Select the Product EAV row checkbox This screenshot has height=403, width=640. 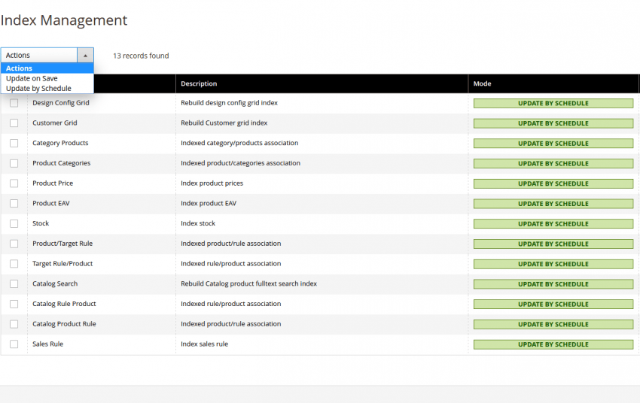(x=14, y=203)
